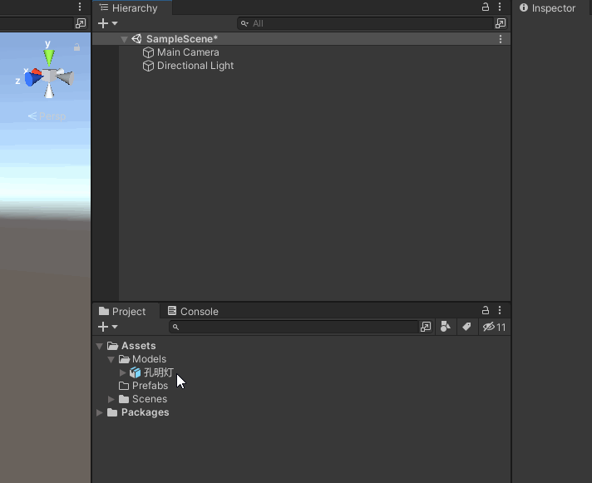Screen dimensions: 592x483
Task: Click the Prefabs folder icon
Action: click(124, 386)
